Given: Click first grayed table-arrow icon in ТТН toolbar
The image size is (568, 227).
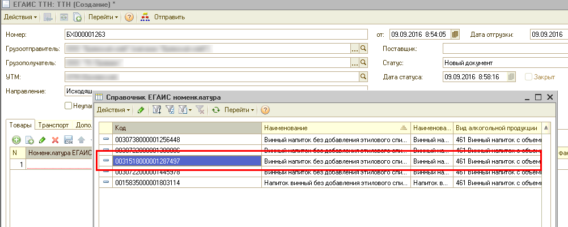Looking at the screenshot, I should click(x=48, y=17).
